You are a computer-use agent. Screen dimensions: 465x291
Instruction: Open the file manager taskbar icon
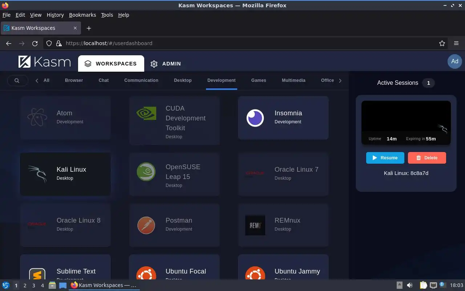[x=52, y=285]
